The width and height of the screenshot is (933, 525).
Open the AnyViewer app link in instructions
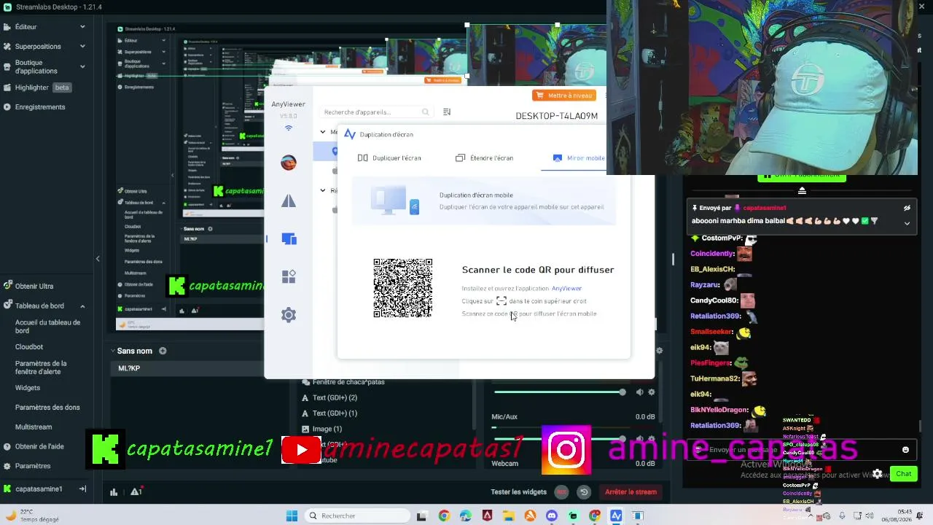pos(566,289)
